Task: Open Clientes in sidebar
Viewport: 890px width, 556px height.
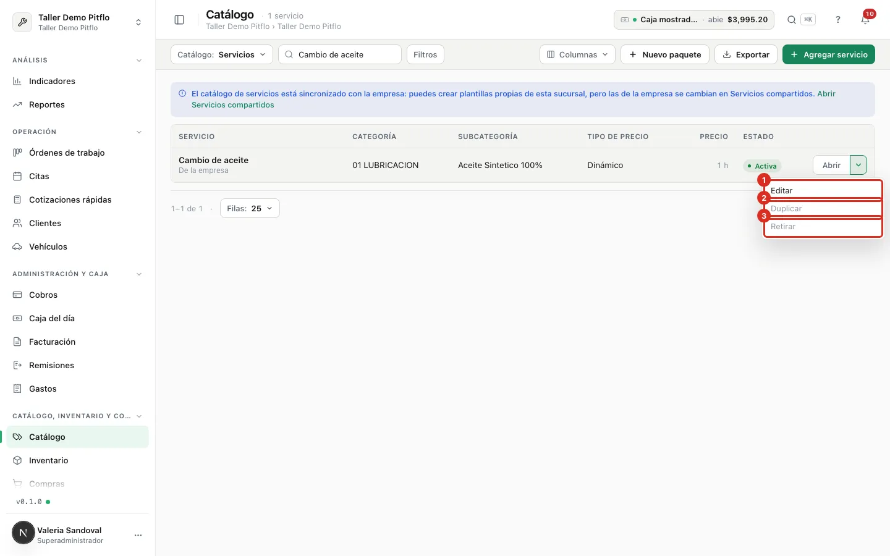Action: (x=77, y=223)
